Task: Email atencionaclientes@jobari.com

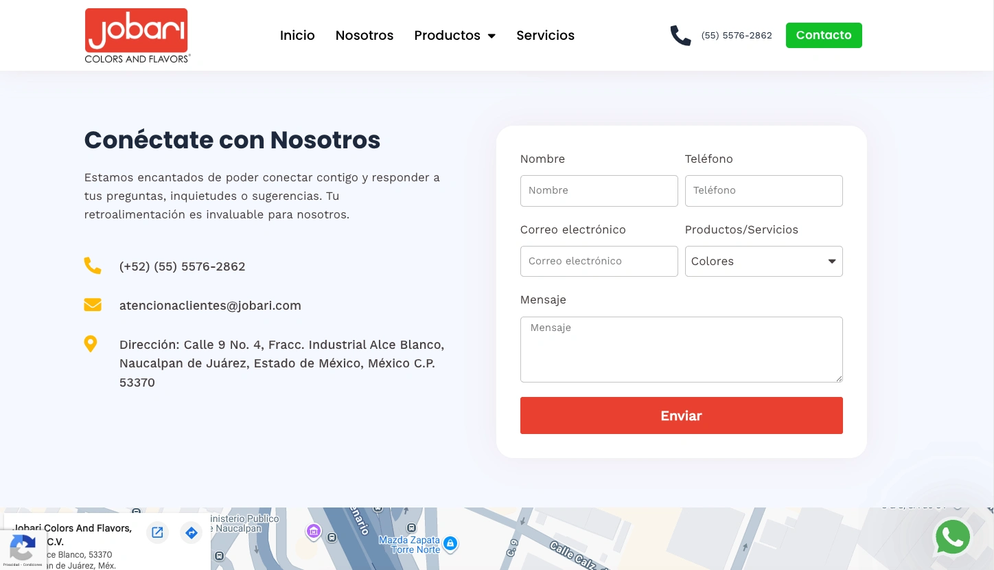Action: (x=210, y=306)
